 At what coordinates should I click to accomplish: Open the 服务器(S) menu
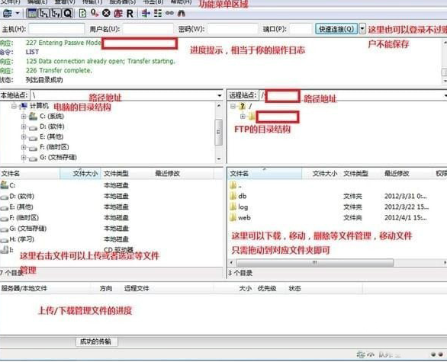pyautogui.click(x=123, y=2)
